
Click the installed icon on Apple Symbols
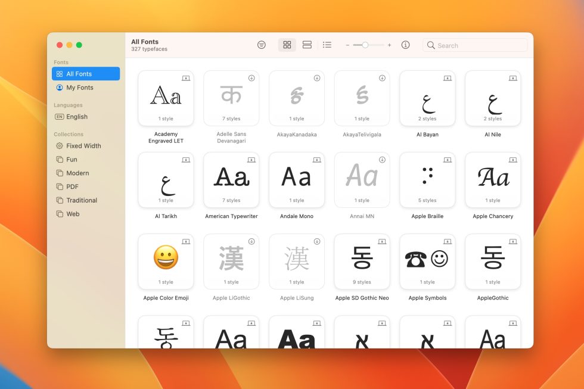click(448, 242)
